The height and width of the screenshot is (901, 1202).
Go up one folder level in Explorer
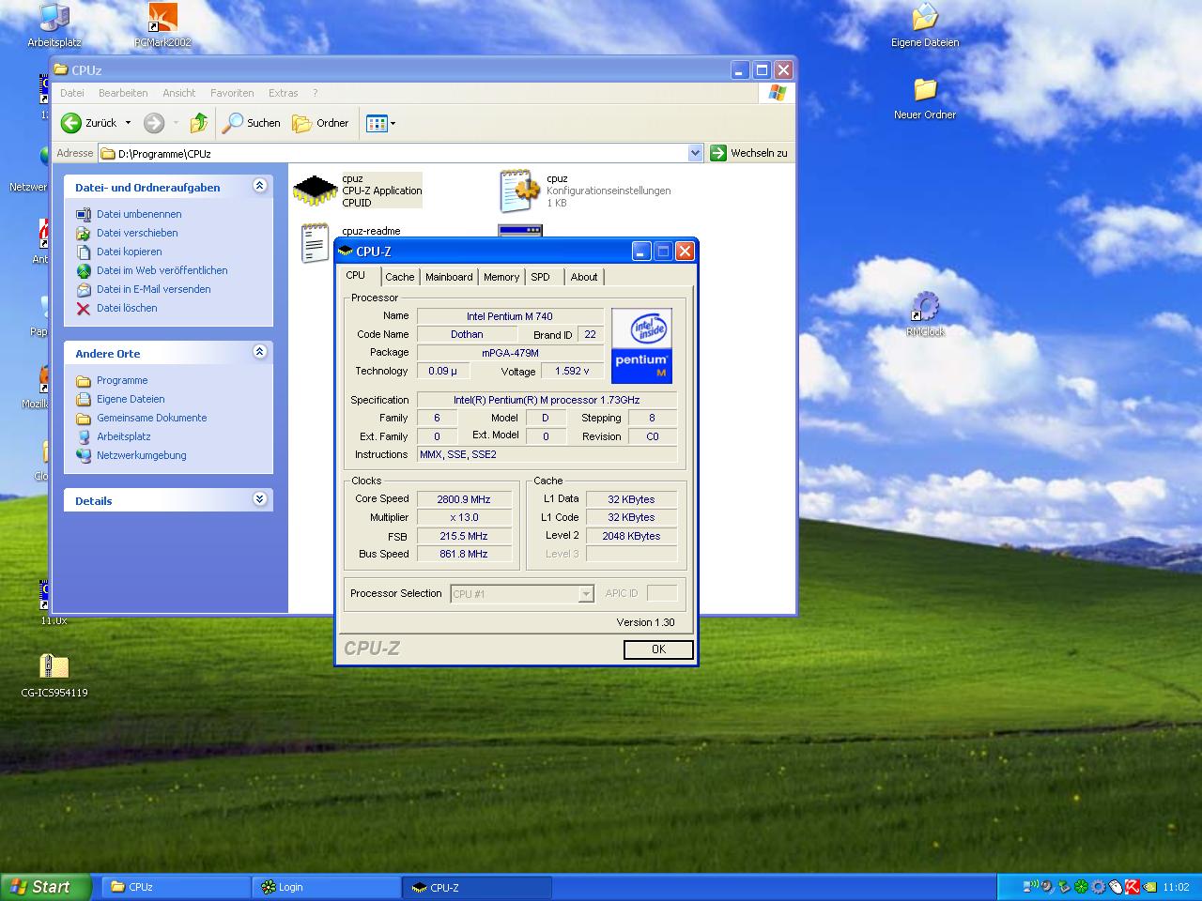pyautogui.click(x=198, y=123)
